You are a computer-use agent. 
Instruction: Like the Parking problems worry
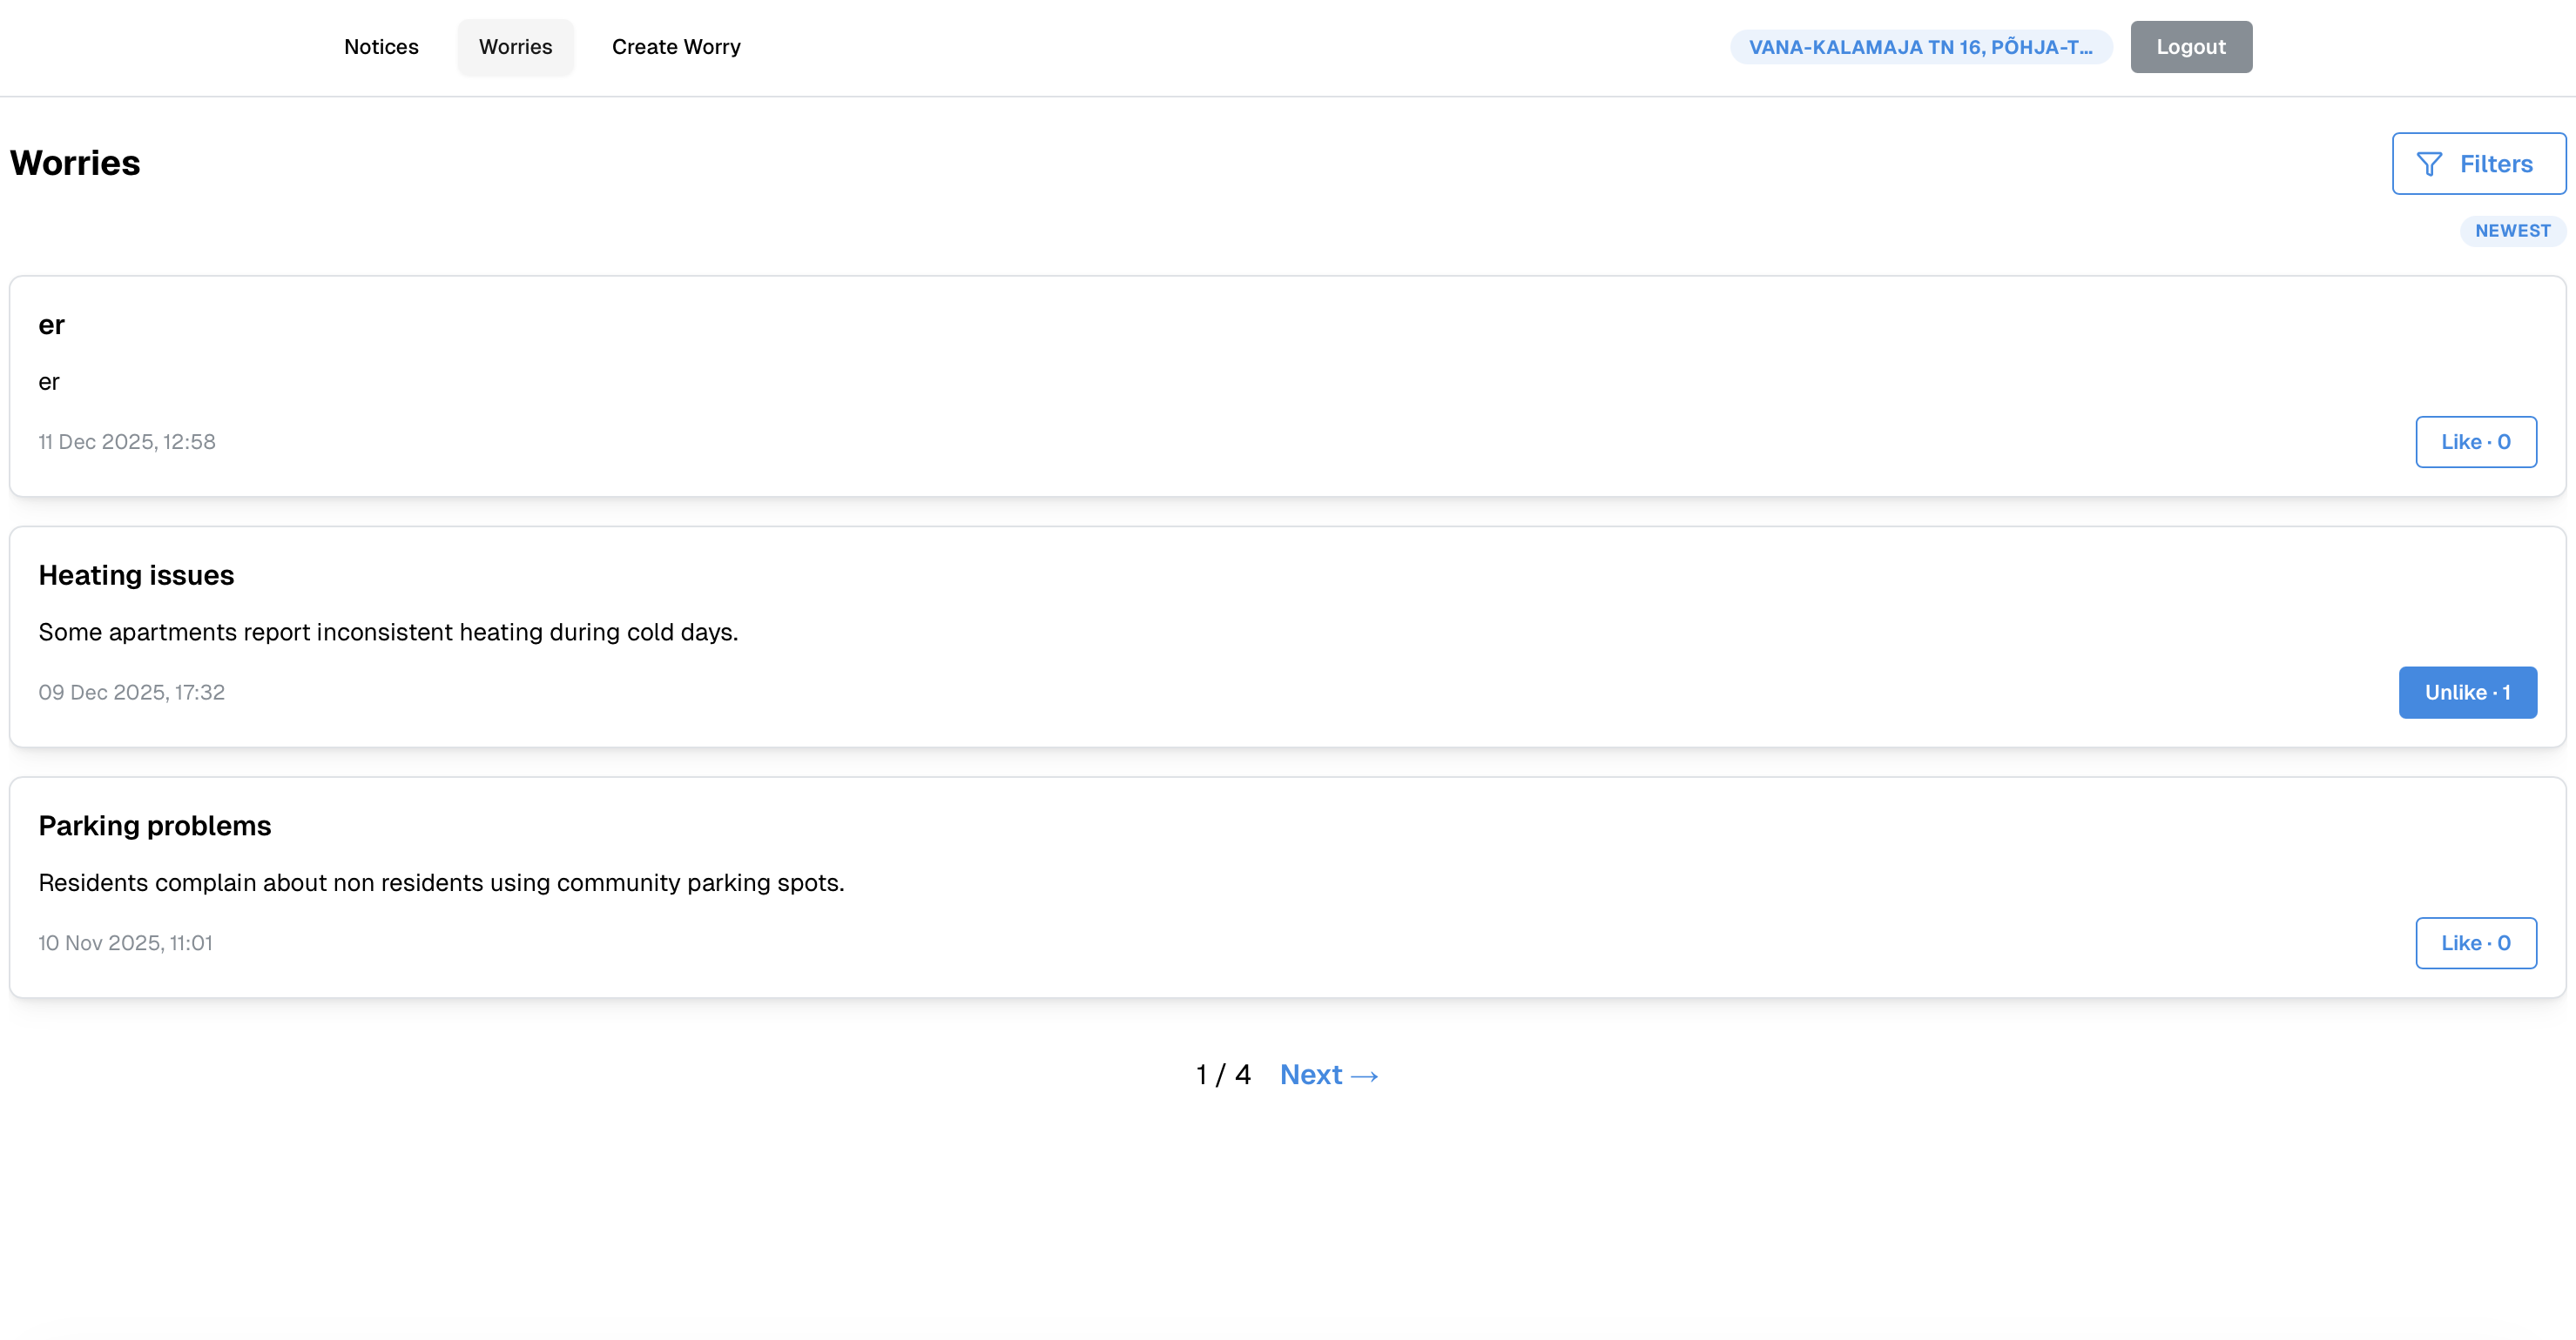(2475, 943)
